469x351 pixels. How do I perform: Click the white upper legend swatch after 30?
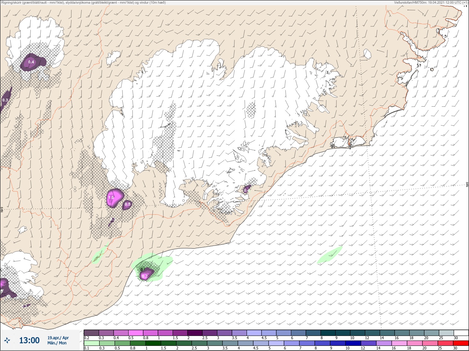(461, 333)
